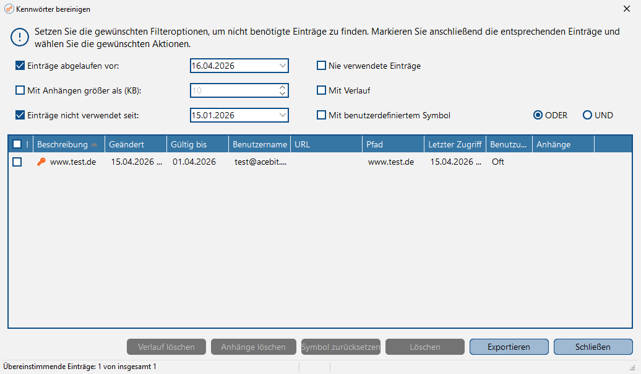The height and width of the screenshot is (374, 641).
Task: Click the Letzter Zugriff cell '15.04.2026 ...'
Action: pyautogui.click(x=456, y=162)
